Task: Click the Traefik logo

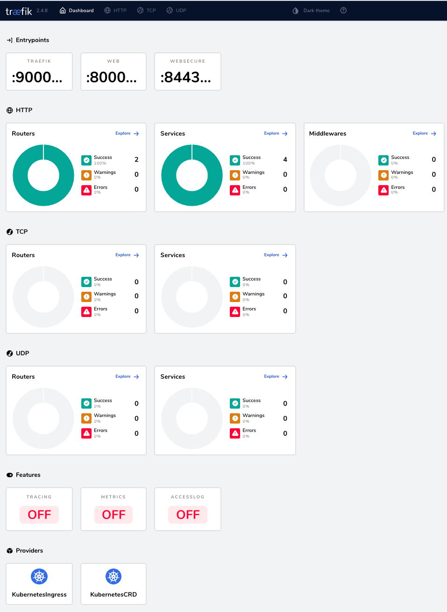Action: pyautogui.click(x=18, y=10)
